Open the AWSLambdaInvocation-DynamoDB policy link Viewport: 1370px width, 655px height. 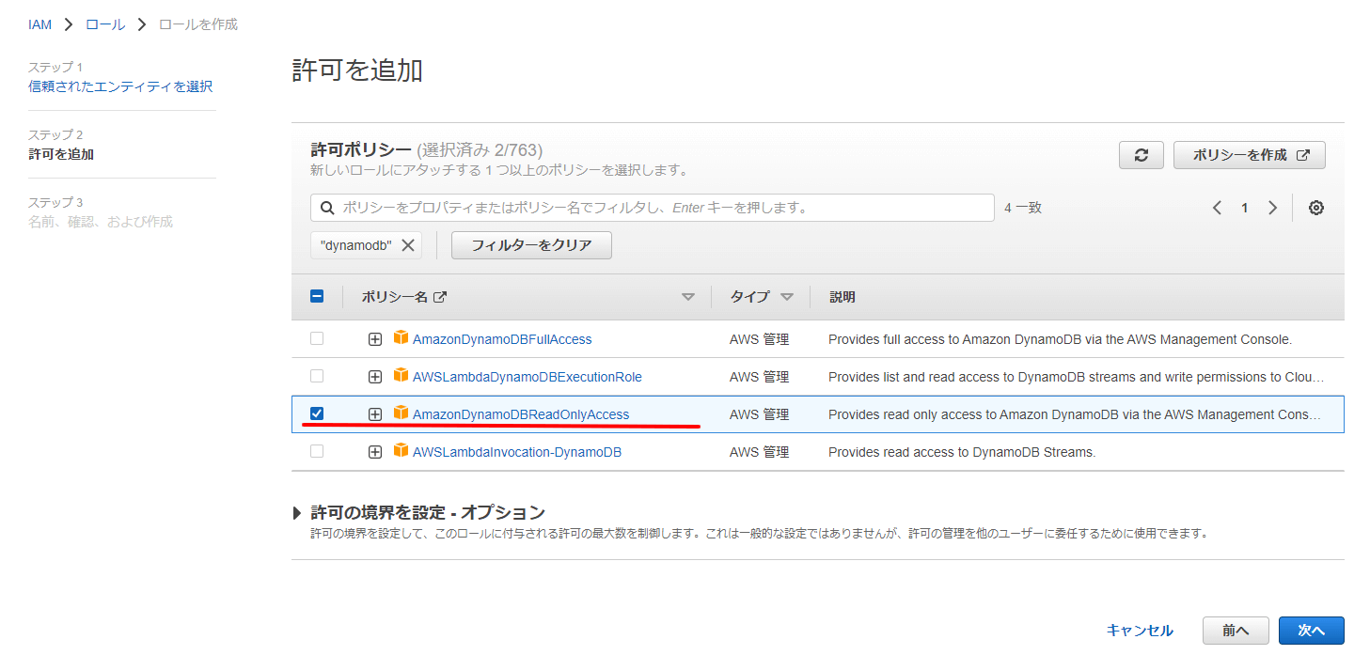(516, 452)
